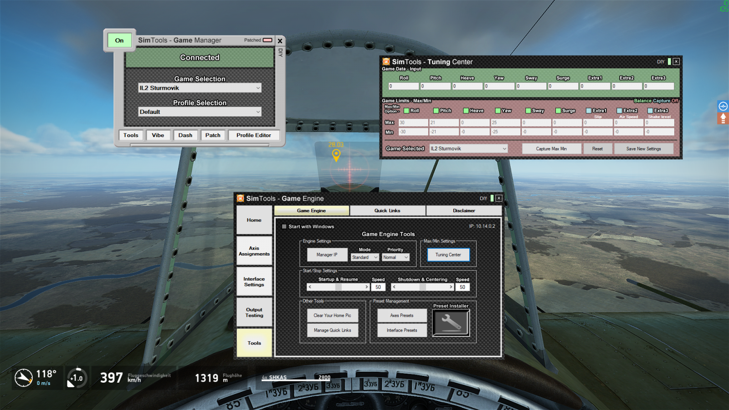Toggle the Extra1 Slip option checkbox
The width and height of the screenshot is (729, 410).
[589, 111]
